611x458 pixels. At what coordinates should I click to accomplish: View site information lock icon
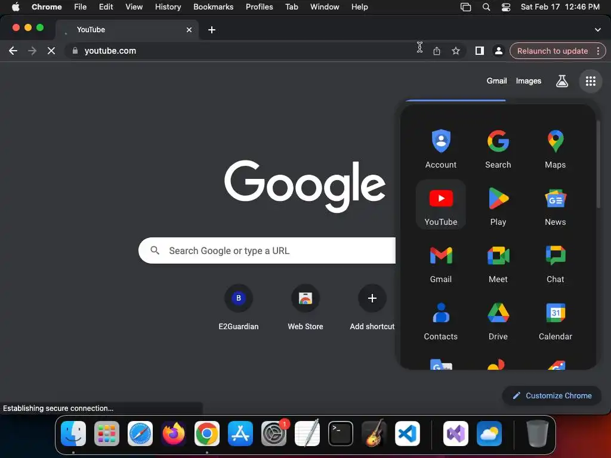(x=75, y=51)
